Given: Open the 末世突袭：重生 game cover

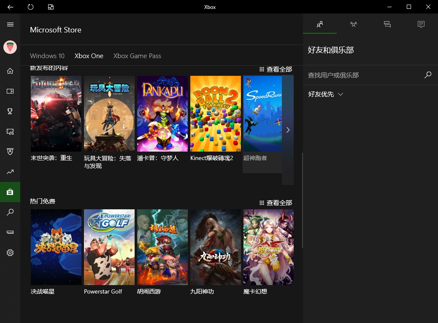Looking at the screenshot, I should click(x=56, y=114).
